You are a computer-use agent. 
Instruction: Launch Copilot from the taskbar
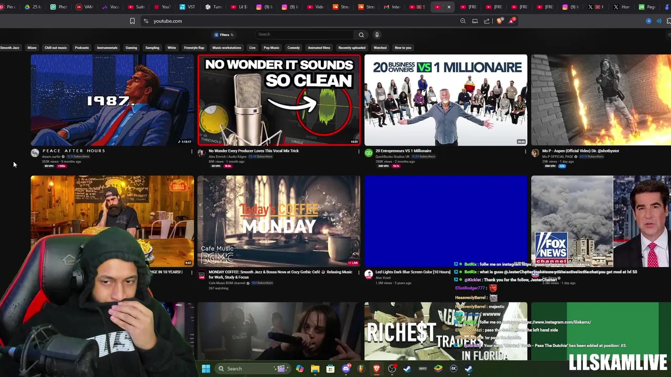tap(300, 369)
